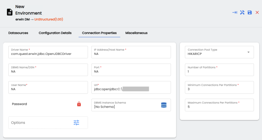Click the document icon beside New Environment
The image size is (262, 140).
tap(10, 13)
